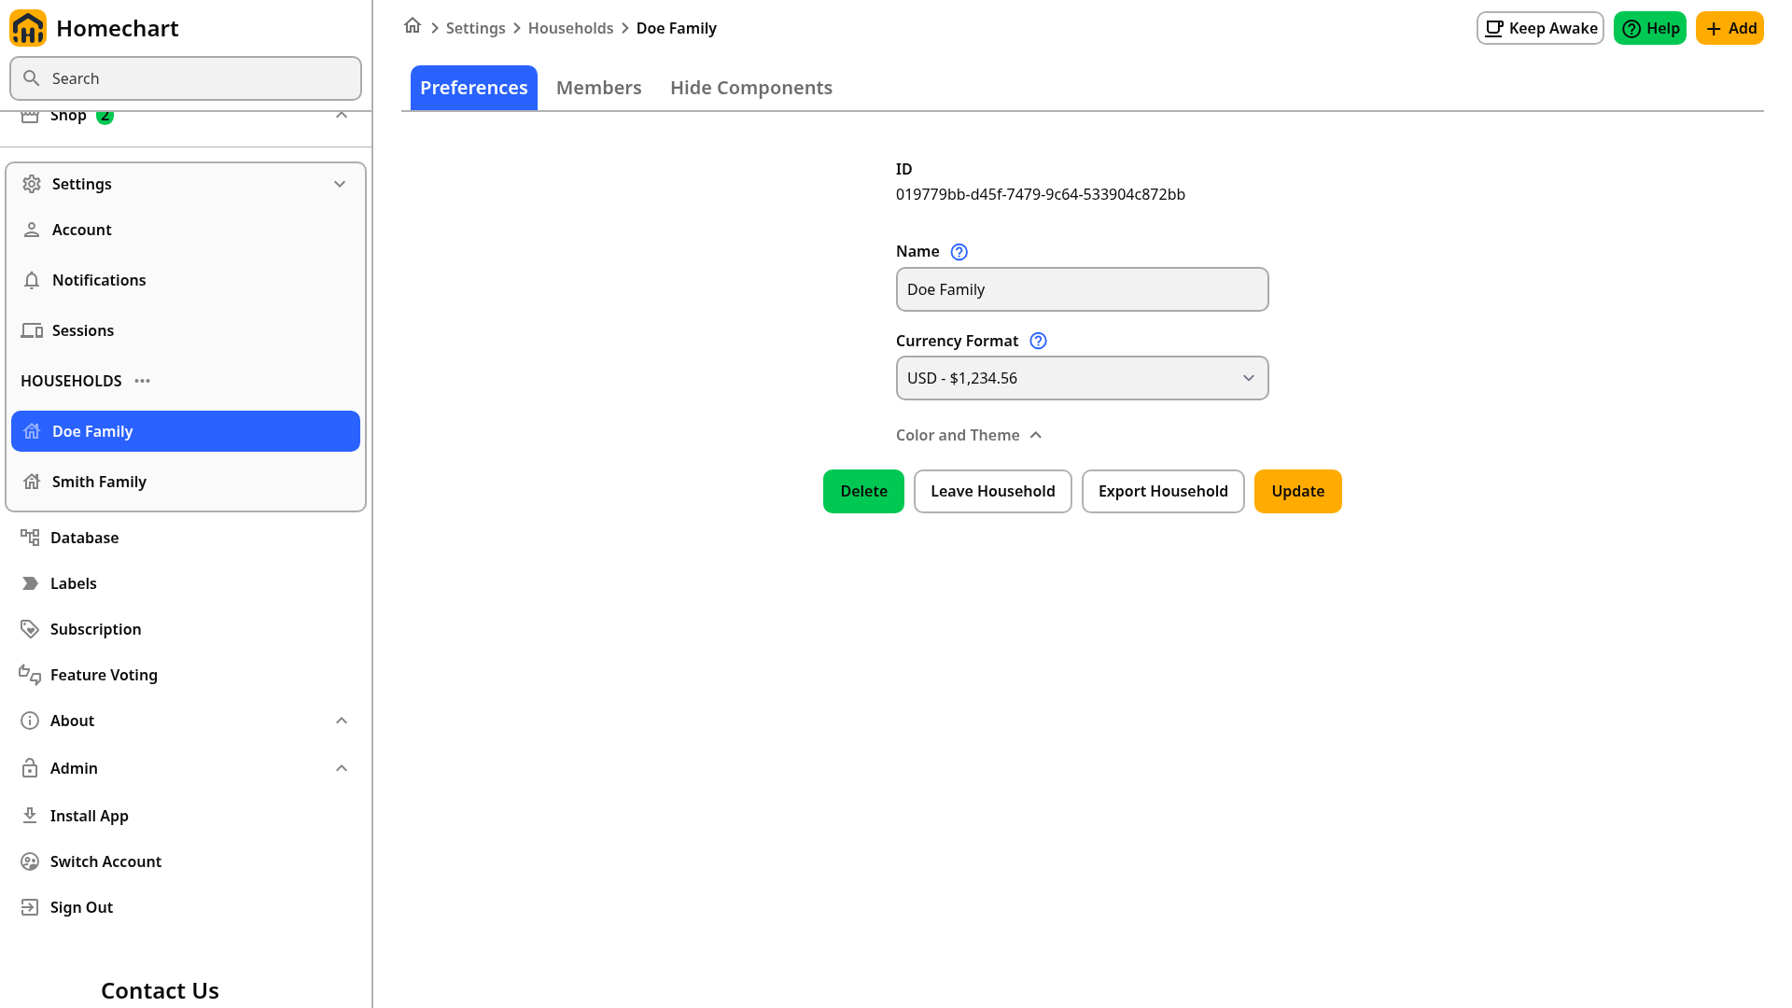Open Database in sidebar

(186, 538)
